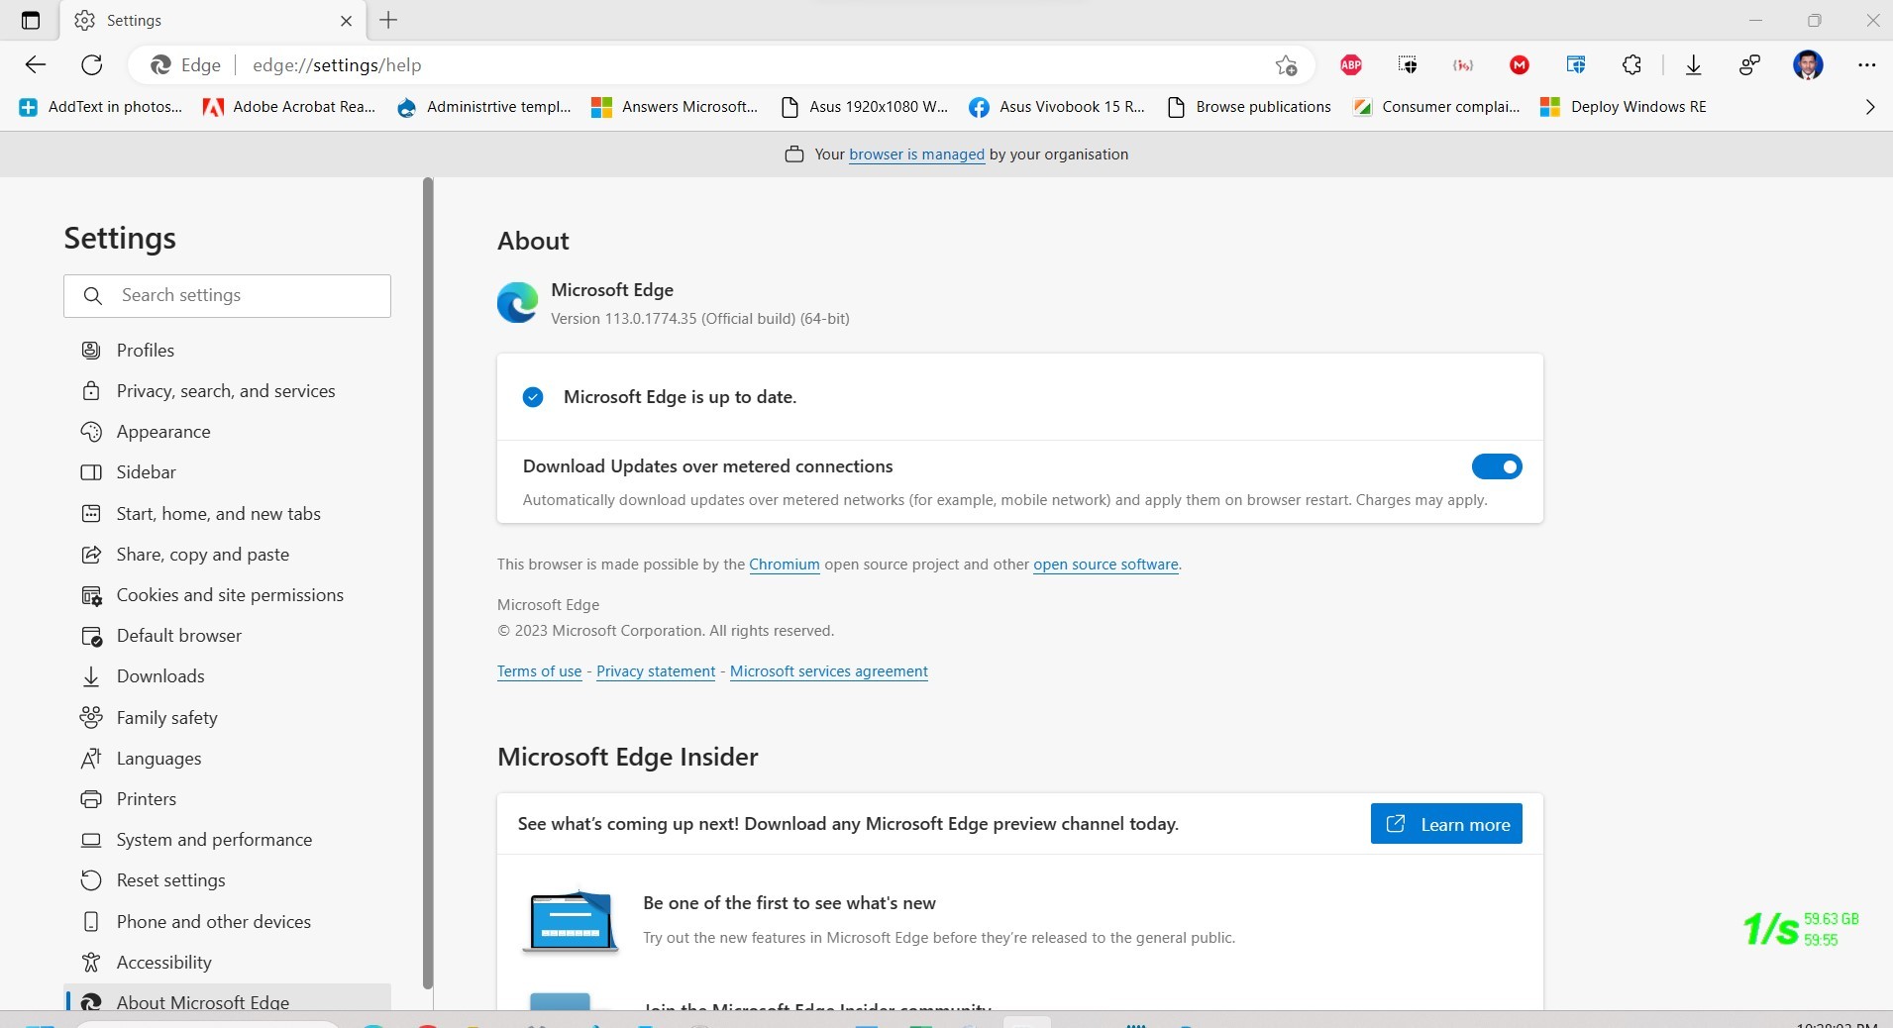The image size is (1893, 1028).
Task: Click the profile avatar picture
Action: (1808, 65)
